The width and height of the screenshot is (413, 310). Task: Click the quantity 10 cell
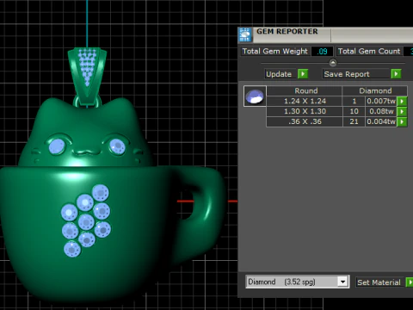click(354, 111)
